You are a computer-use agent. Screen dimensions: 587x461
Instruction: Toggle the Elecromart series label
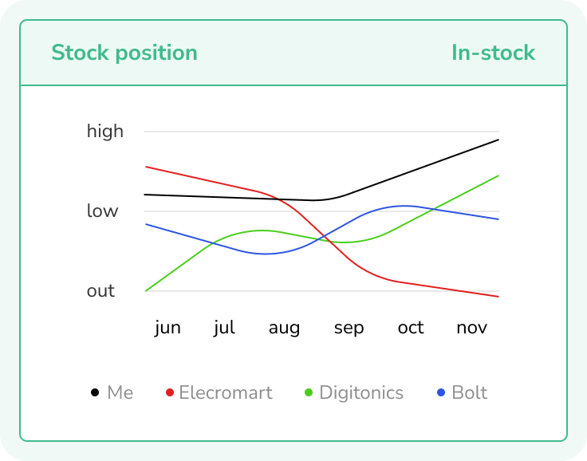(x=226, y=393)
